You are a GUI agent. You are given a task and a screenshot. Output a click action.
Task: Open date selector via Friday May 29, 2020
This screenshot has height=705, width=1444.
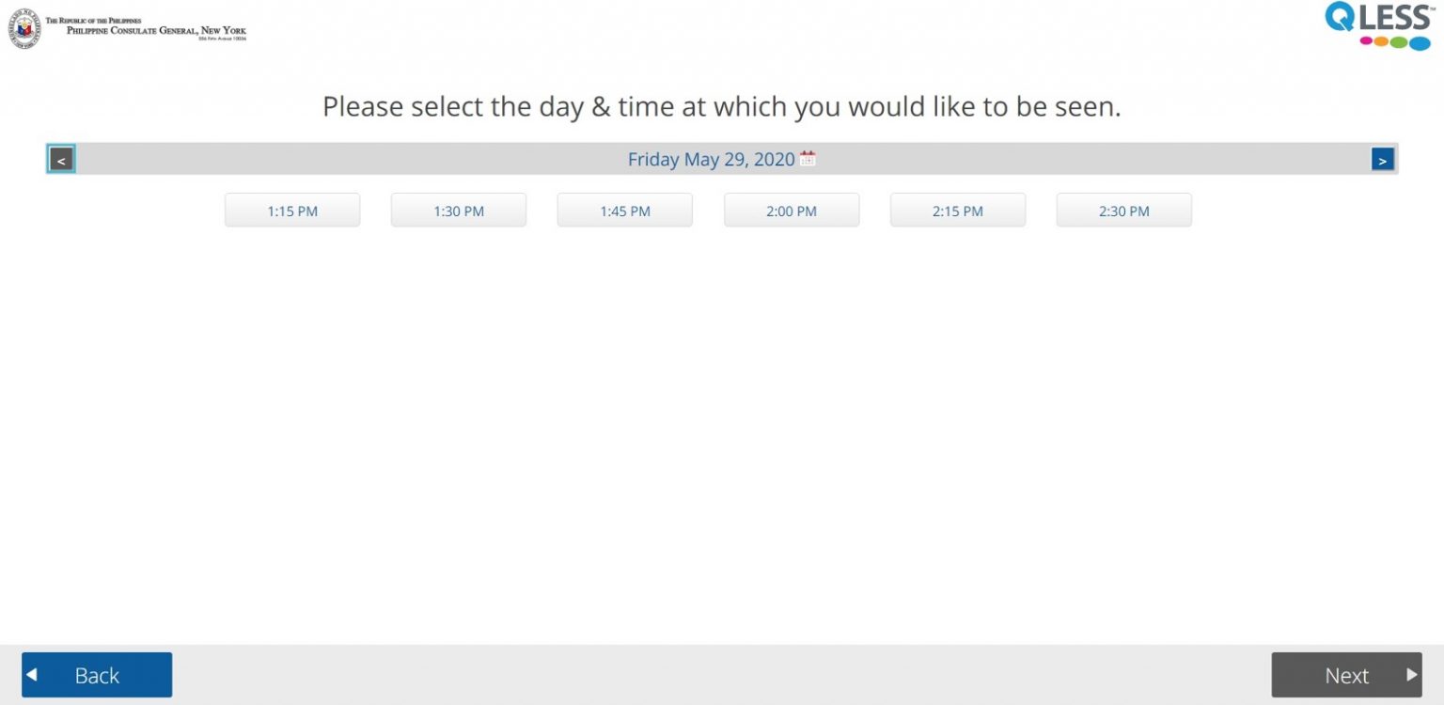click(712, 160)
